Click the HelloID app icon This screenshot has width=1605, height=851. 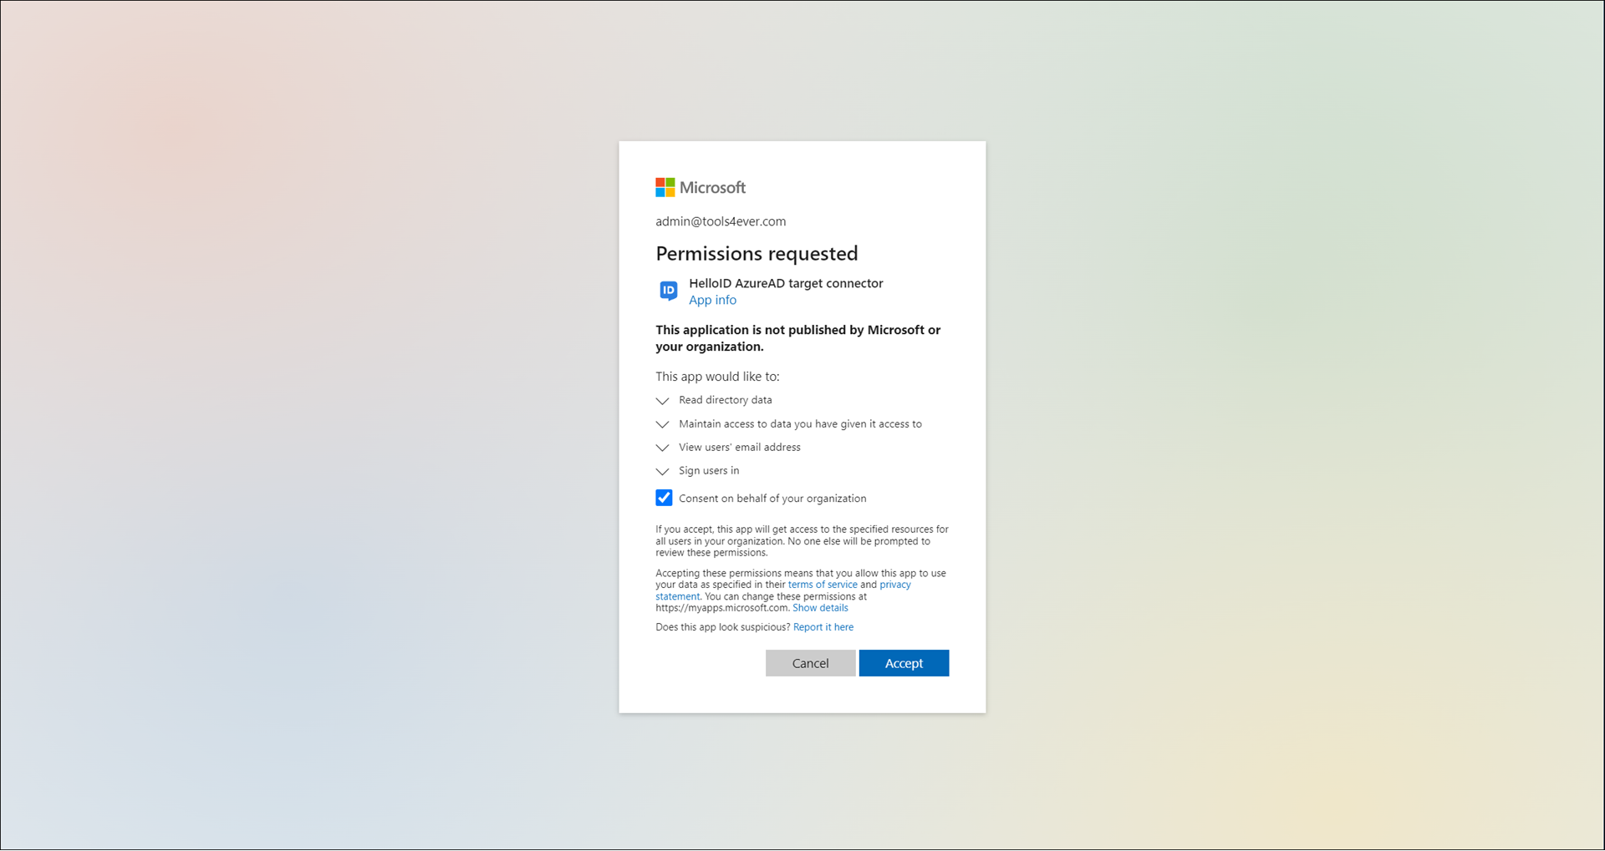[x=669, y=291]
